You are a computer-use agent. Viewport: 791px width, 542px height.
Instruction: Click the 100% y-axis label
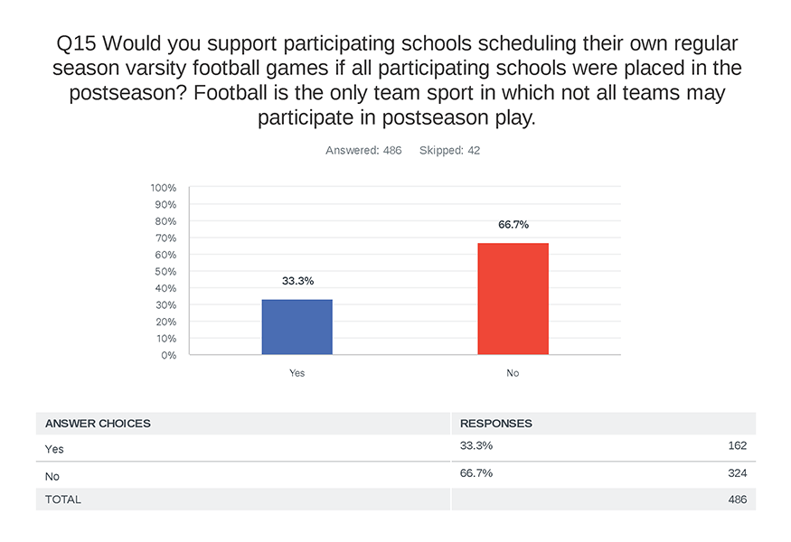point(164,188)
